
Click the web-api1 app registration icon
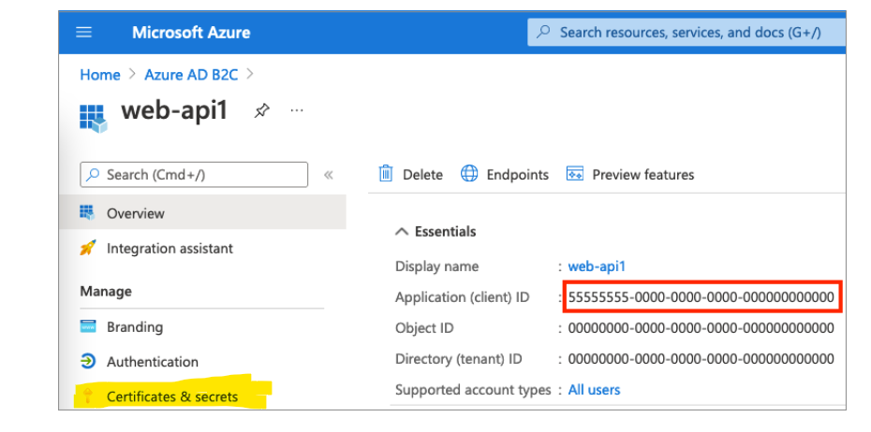coord(93,118)
